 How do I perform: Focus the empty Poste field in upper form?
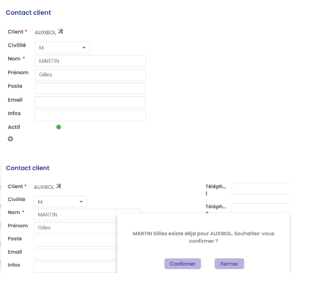pos(90,88)
